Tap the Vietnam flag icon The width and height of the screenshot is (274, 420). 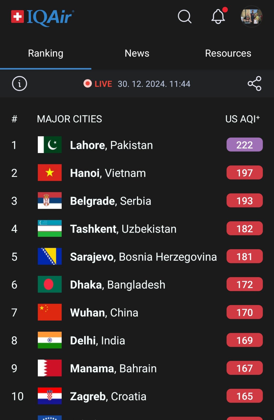[x=50, y=173]
